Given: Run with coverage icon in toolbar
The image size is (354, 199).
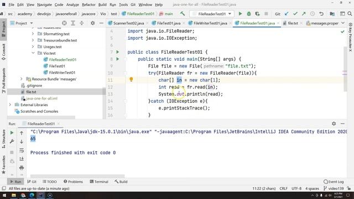Looking at the screenshot, I should tap(257, 14).
